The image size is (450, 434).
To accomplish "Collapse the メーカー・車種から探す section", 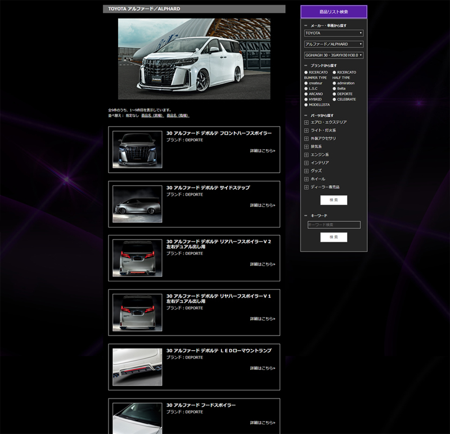I will click(x=305, y=25).
